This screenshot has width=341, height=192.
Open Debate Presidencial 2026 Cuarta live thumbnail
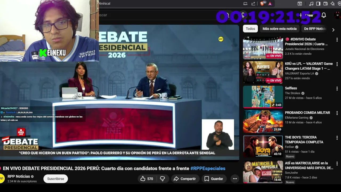pos(263,48)
